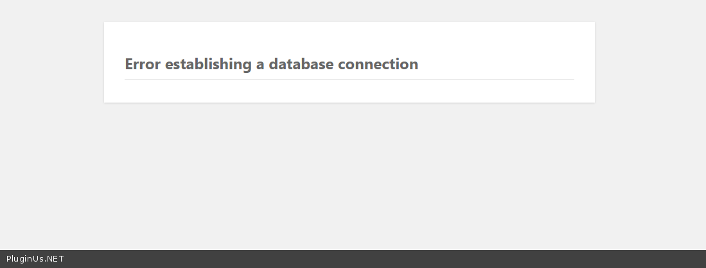
Task: Click the capital "E" starting the error heading
Action: point(129,64)
